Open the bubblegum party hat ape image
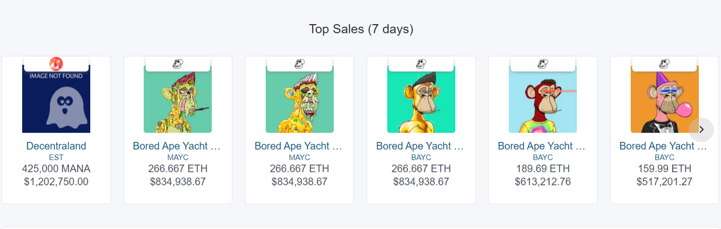This screenshot has height=229, width=721. pos(664,99)
